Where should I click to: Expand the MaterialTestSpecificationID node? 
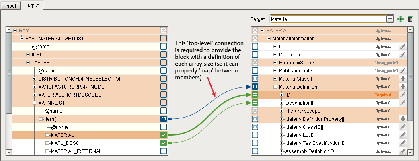(x=282, y=143)
